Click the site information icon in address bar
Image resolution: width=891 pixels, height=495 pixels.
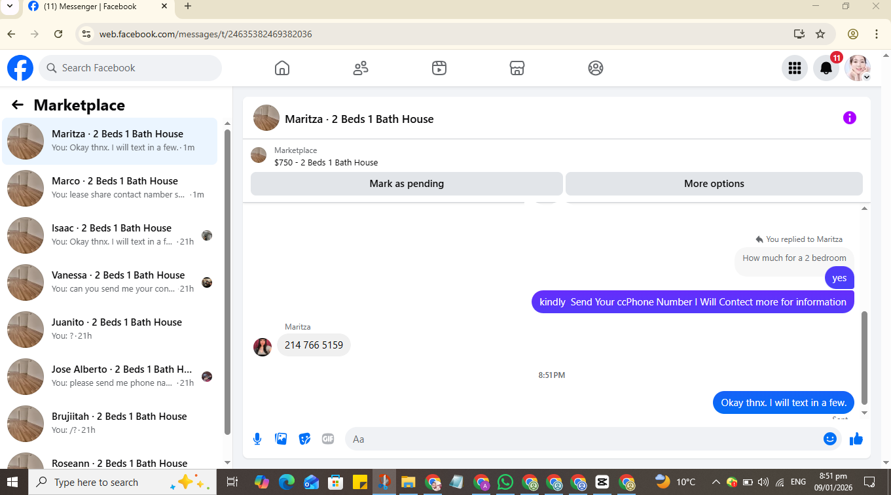pos(86,34)
